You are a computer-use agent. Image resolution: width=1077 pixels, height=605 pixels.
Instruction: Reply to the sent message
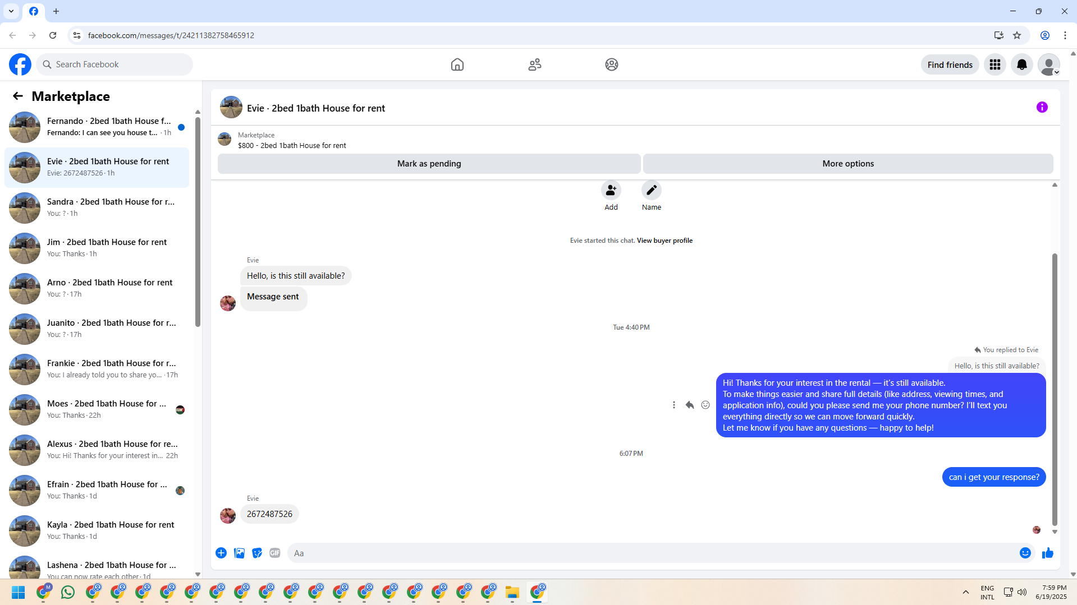pos(690,405)
